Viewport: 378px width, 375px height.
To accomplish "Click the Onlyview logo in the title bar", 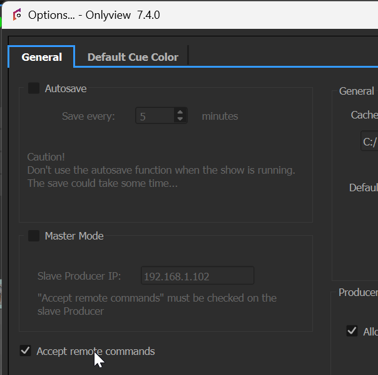I will (17, 14).
